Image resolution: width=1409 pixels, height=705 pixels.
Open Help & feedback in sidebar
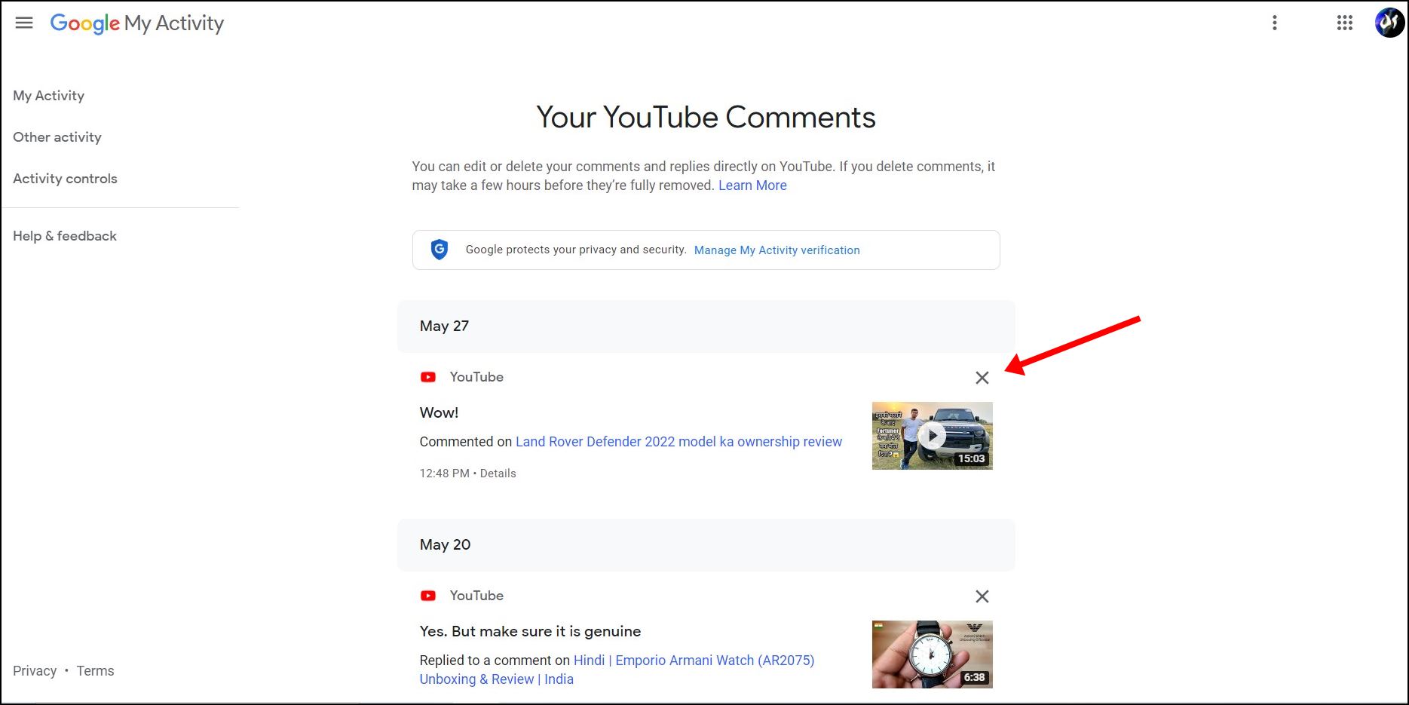click(x=65, y=236)
